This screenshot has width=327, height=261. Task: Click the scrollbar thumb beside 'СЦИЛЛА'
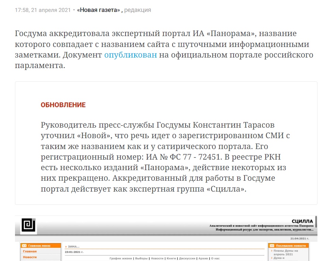coord(316,222)
